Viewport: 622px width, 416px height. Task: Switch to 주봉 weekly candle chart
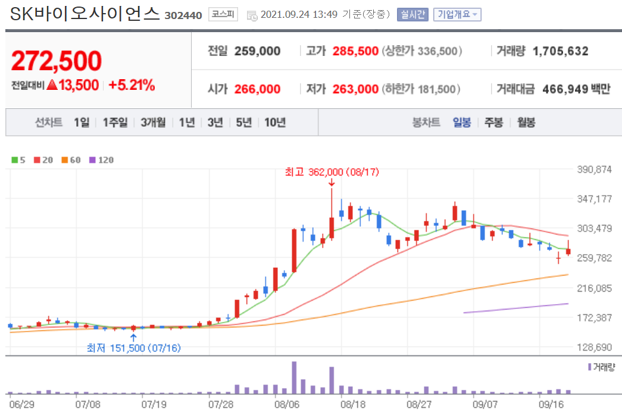click(493, 122)
